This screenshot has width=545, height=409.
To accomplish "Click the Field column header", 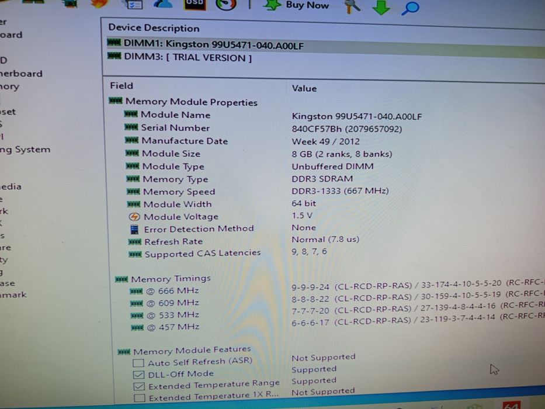I will point(122,85).
